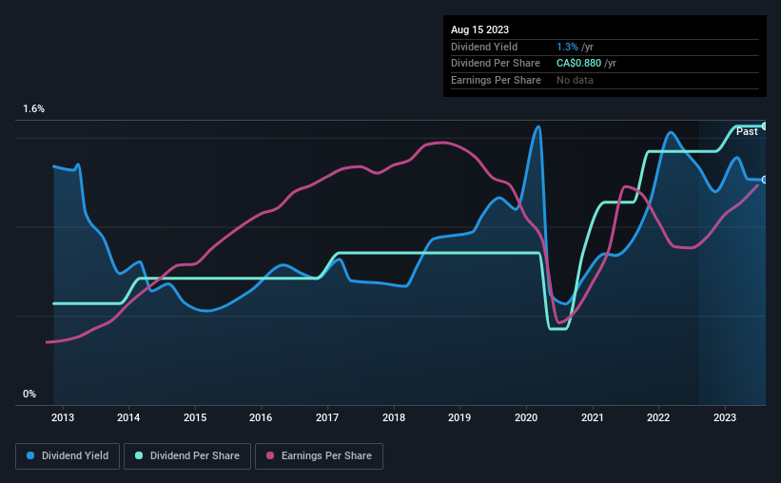Click the 2018 year tick label
The width and height of the screenshot is (781, 483).
click(394, 417)
